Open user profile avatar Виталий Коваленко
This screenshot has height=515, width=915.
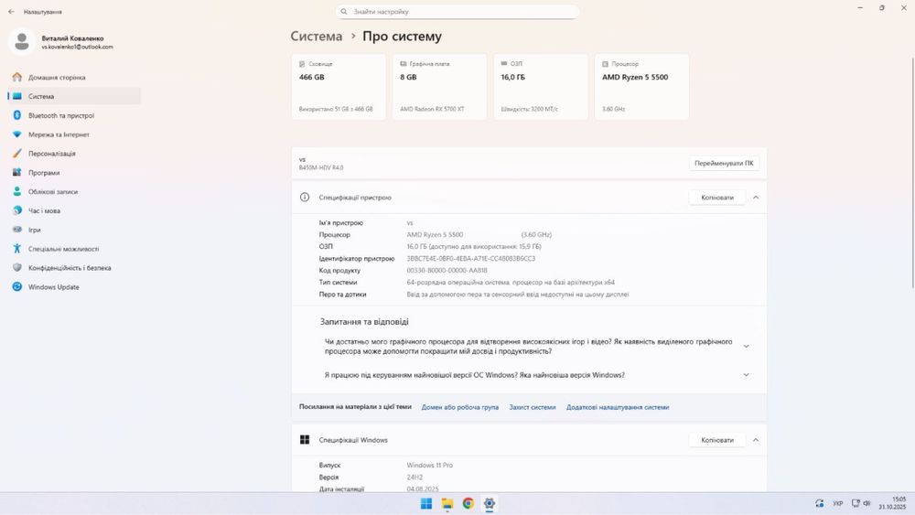[22, 41]
